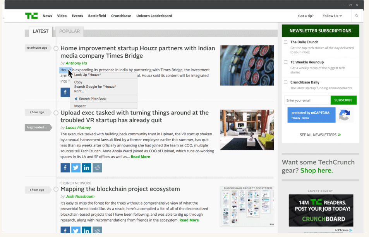Share the blockchain article on Facebook
The width and height of the screenshot is (369, 237).
65,230
